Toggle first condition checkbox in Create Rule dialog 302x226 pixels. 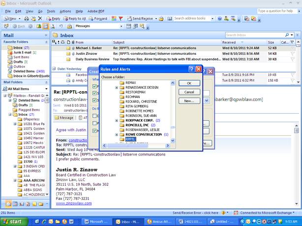pyautogui.click(x=94, y=86)
